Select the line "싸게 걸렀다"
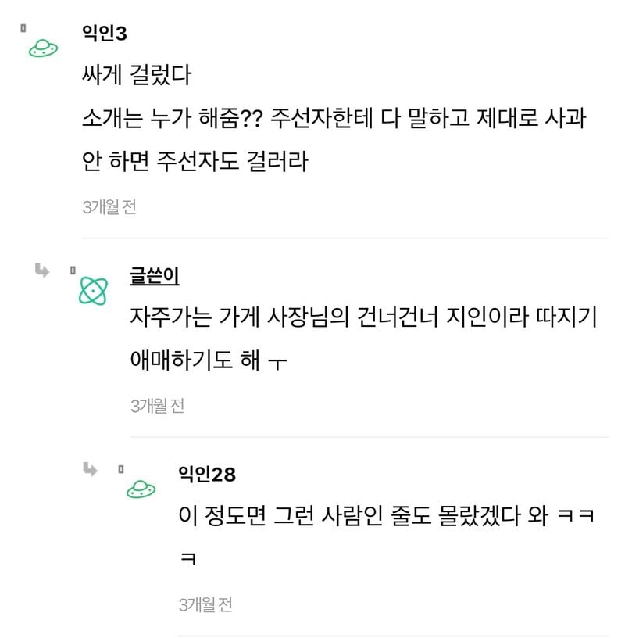This screenshot has height=638, width=625. (x=136, y=76)
